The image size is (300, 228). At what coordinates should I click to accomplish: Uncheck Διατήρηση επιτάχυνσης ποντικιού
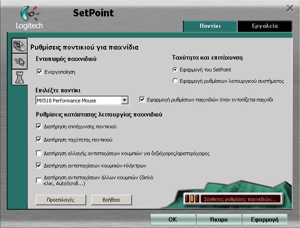click(39, 126)
